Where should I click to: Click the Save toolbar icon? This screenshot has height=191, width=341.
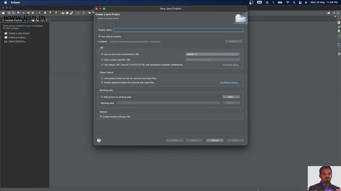9,13
